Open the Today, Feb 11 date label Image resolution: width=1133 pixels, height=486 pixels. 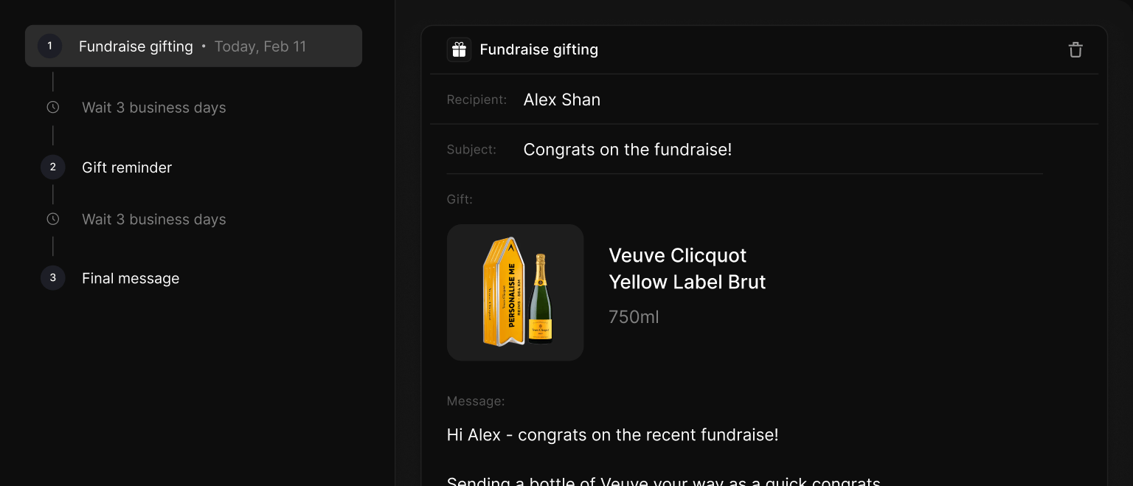pos(260,46)
